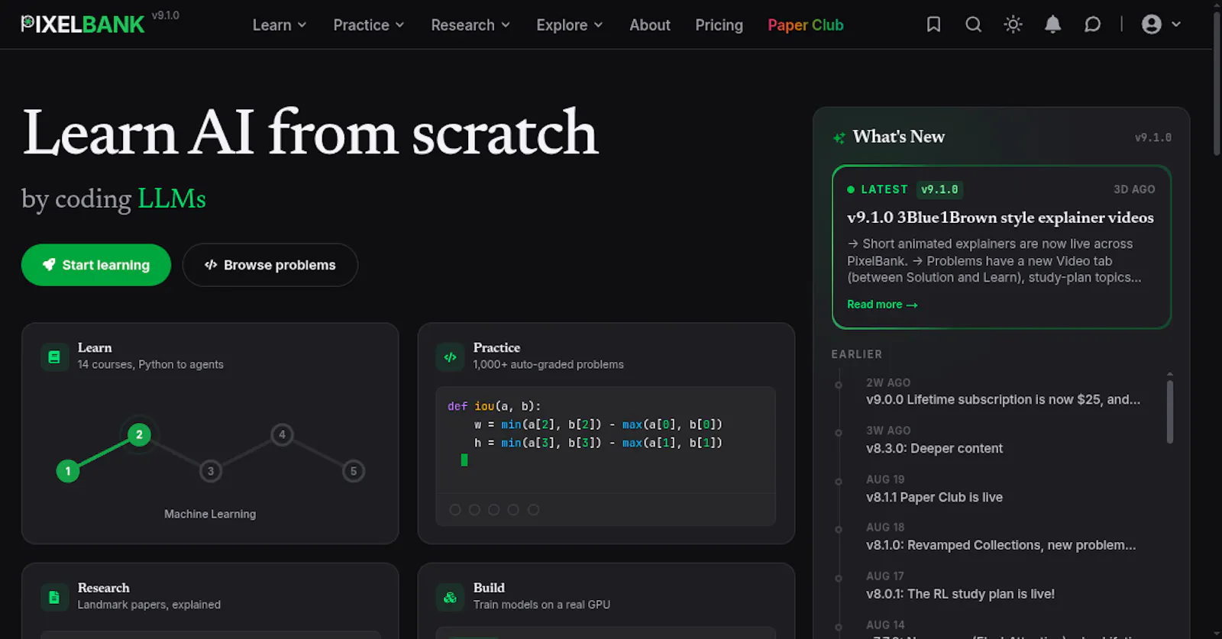Expand the Learn menu
1222x639 pixels.
coord(280,25)
